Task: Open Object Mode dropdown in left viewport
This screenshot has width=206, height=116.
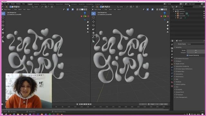Action: (x=7, y=9)
